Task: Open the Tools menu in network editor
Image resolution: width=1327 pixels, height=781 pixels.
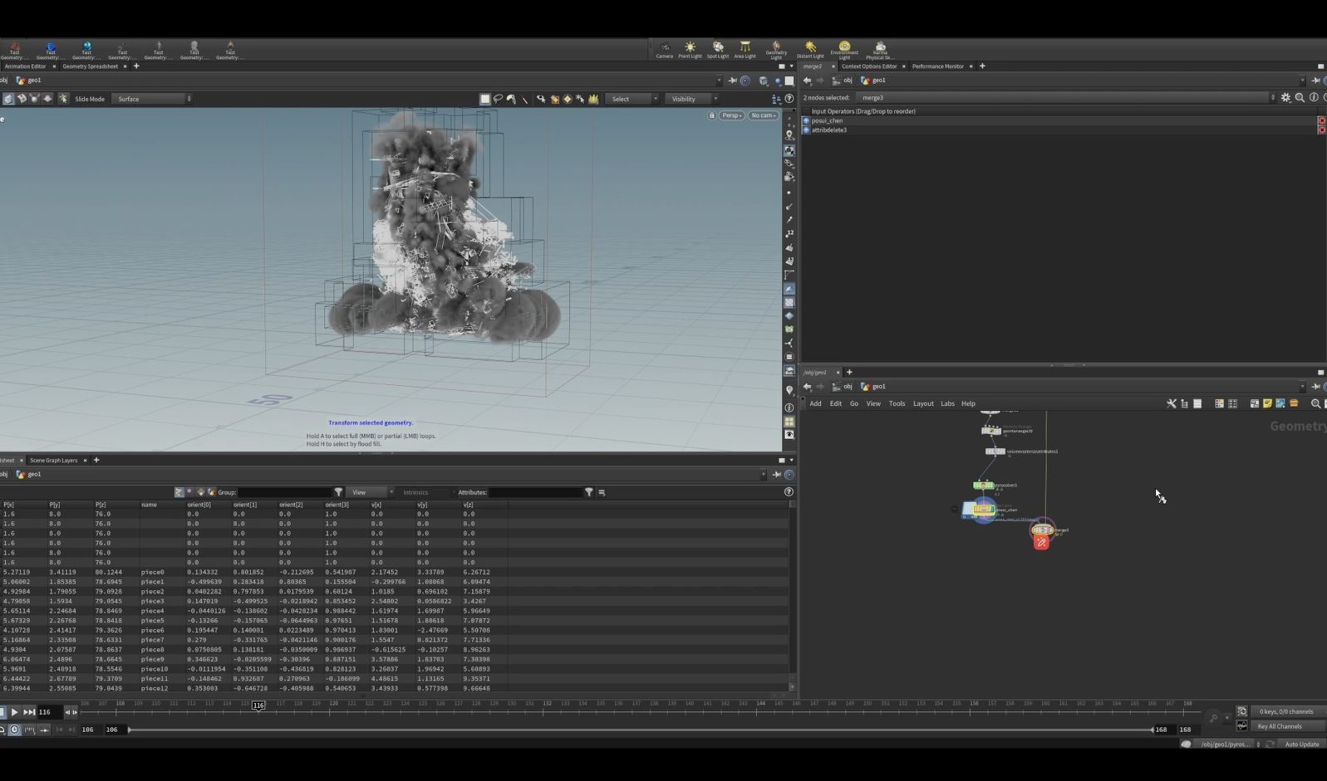Action: (x=897, y=403)
